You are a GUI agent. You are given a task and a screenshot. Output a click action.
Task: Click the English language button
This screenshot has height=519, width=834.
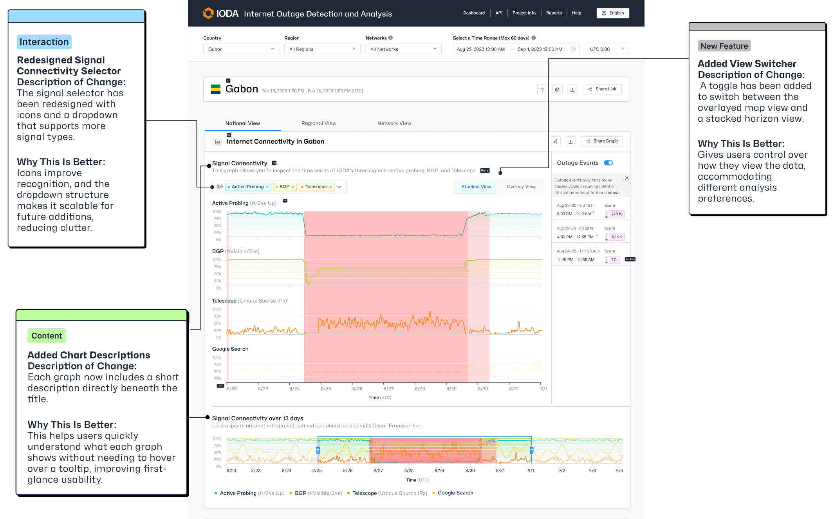tap(613, 13)
